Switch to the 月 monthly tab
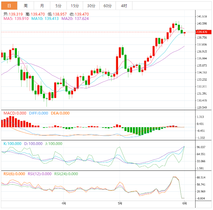 (x=42, y=6)
